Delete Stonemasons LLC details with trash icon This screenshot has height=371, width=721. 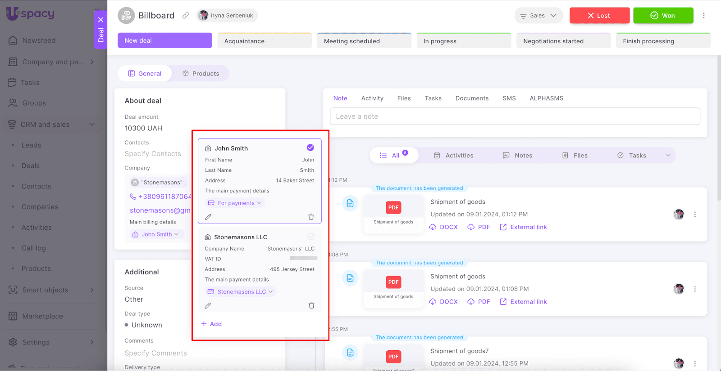pyautogui.click(x=311, y=305)
